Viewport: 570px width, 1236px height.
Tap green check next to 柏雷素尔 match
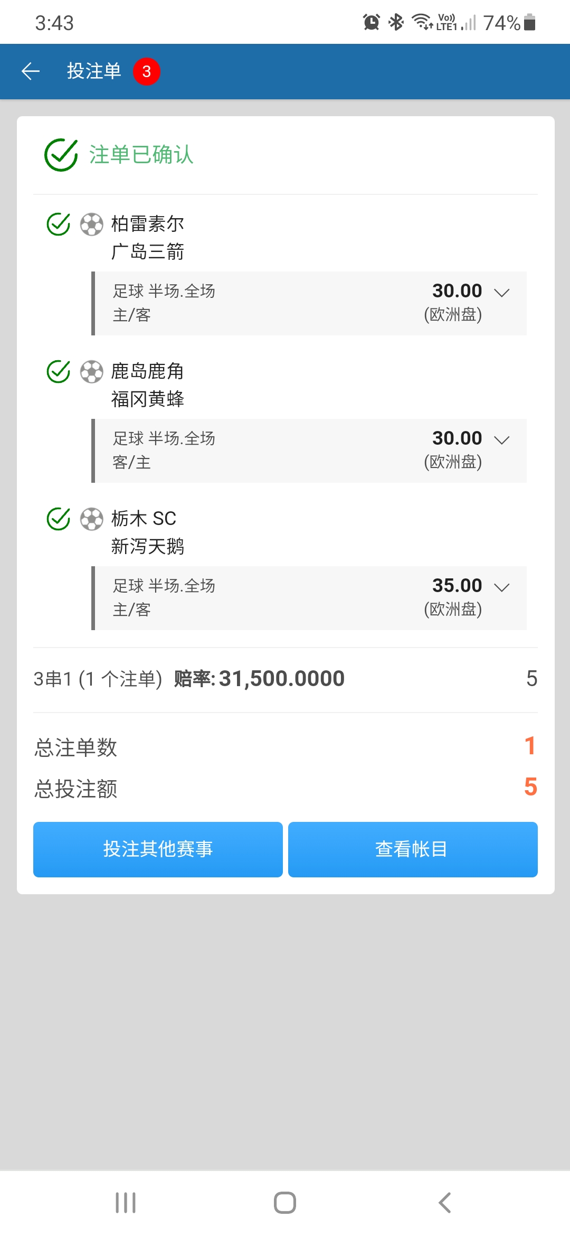[59, 224]
